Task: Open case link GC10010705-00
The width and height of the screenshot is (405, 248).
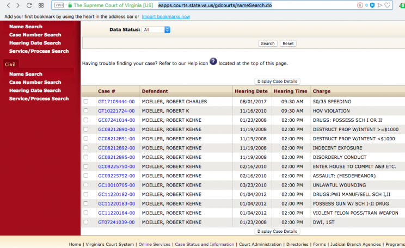Action: (116, 185)
